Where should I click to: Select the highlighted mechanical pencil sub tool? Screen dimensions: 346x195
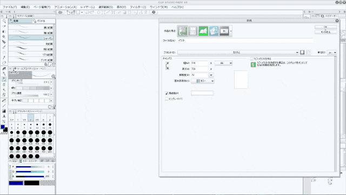[31, 38]
